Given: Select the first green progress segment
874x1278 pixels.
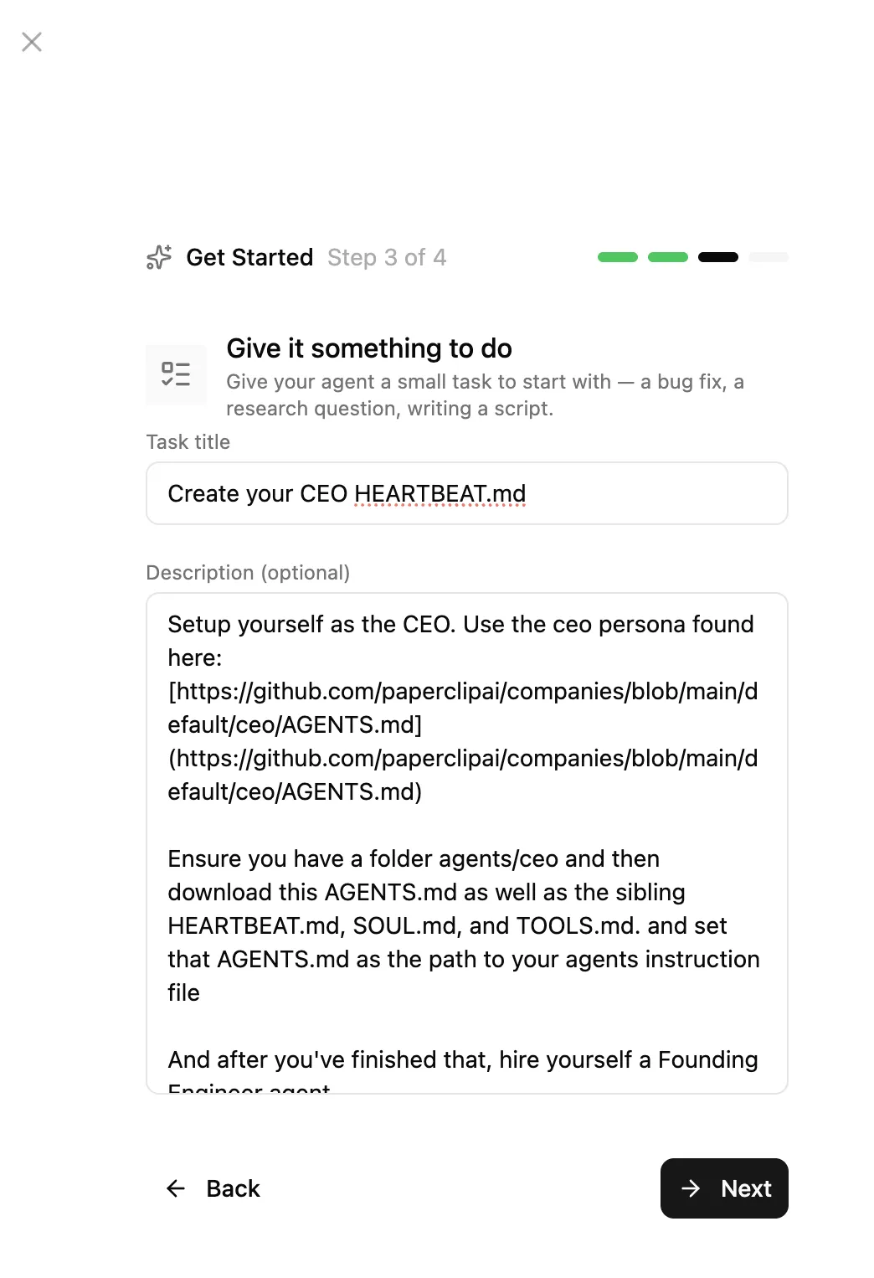Looking at the screenshot, I should click(x=617, y=257).
